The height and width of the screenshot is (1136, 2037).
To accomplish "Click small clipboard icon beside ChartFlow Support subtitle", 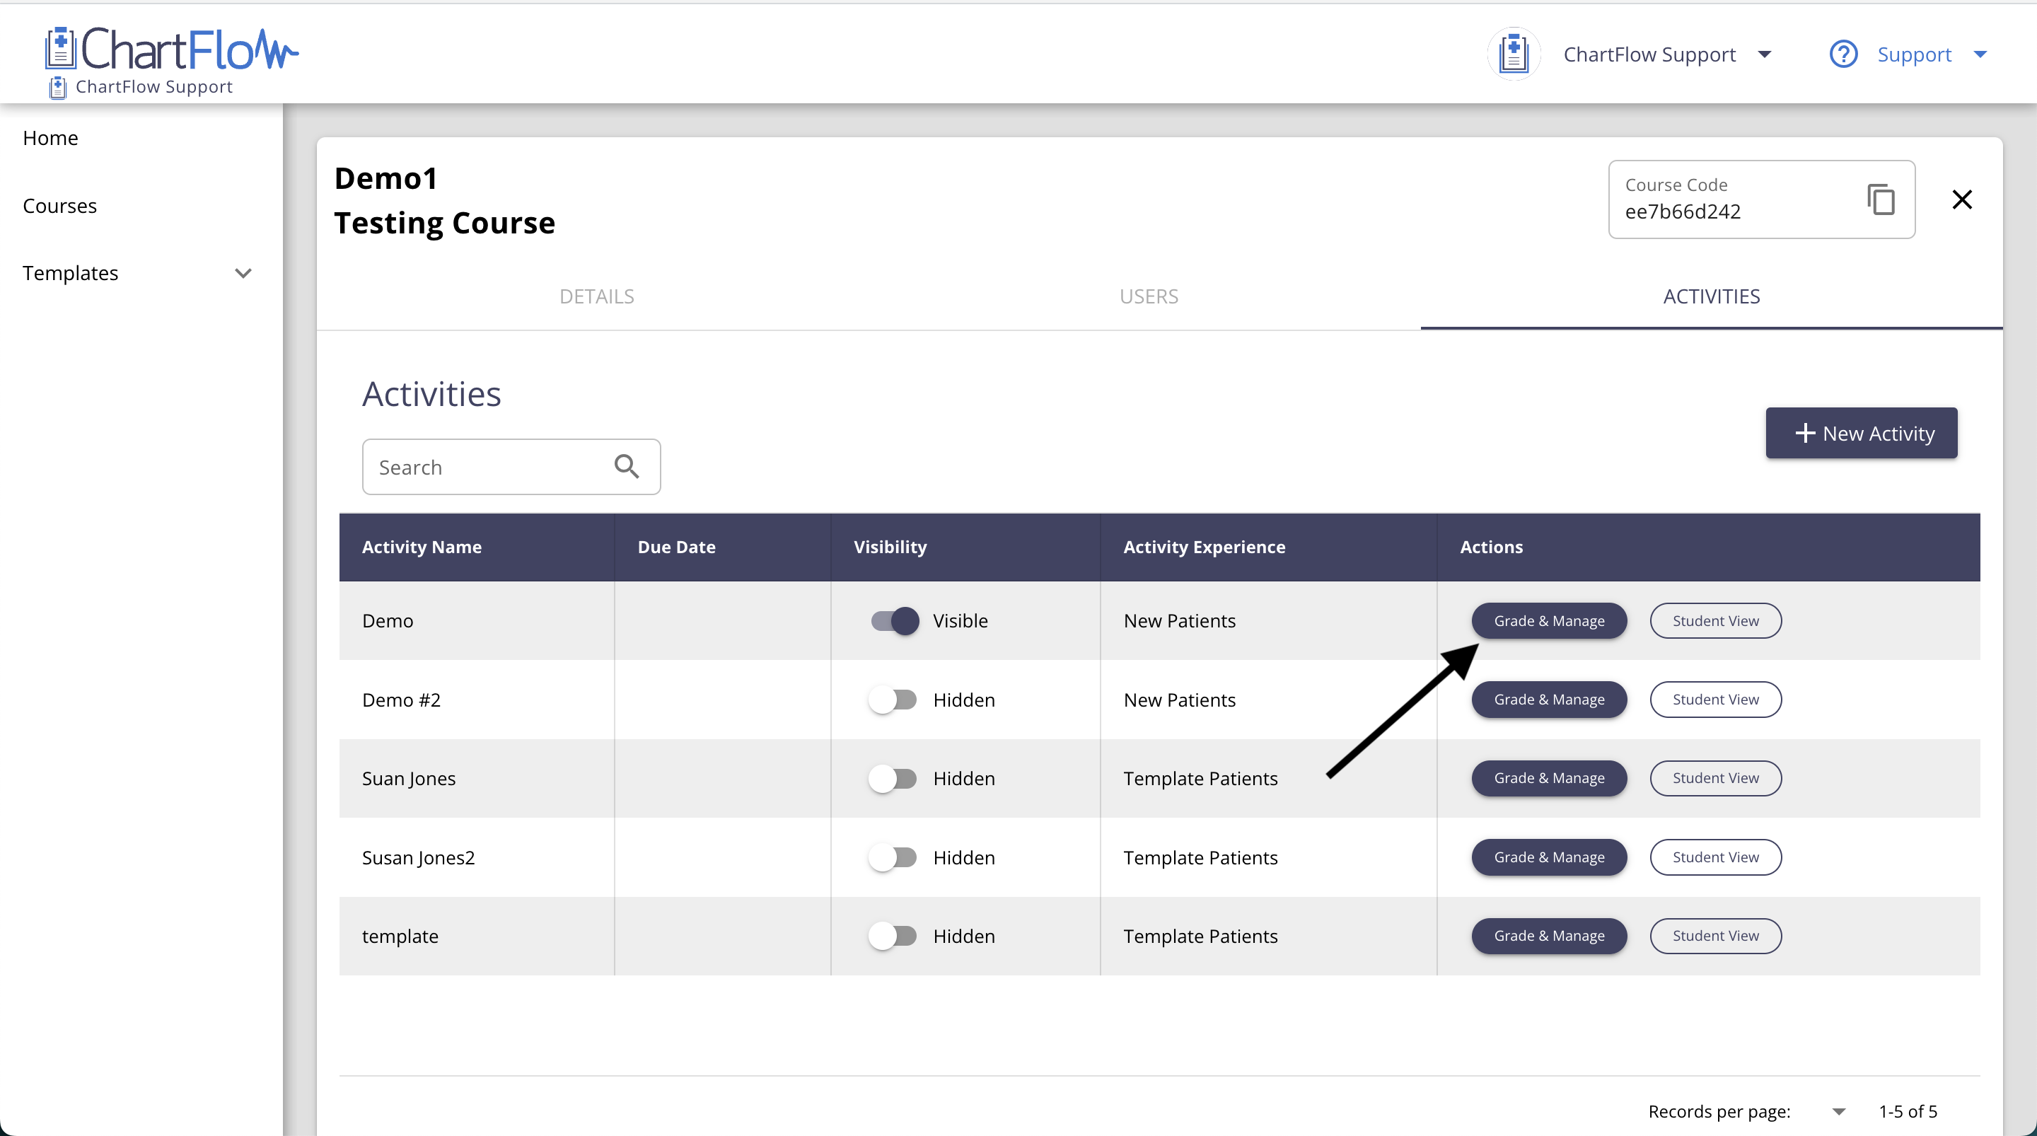I will tap(58, 87).
